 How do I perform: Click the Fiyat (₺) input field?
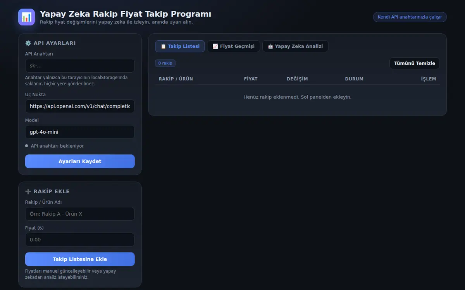pos(80,240)
